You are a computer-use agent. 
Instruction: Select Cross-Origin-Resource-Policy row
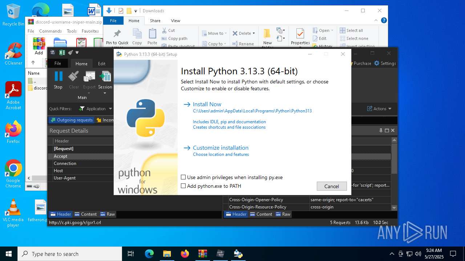(x=307, y=207)
